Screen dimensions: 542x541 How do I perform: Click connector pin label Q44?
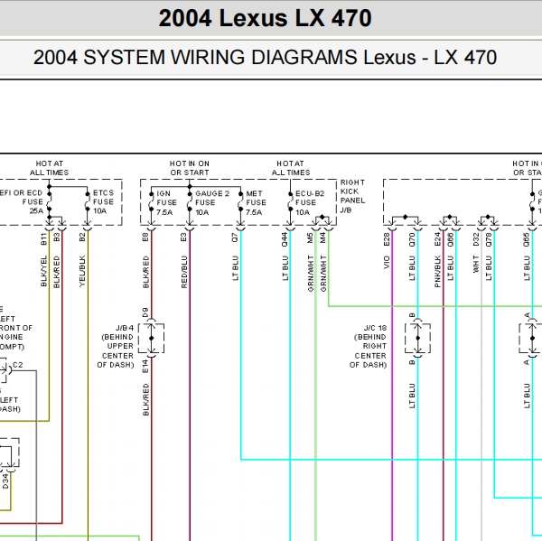pyautogui.click(x=285, y=239)
